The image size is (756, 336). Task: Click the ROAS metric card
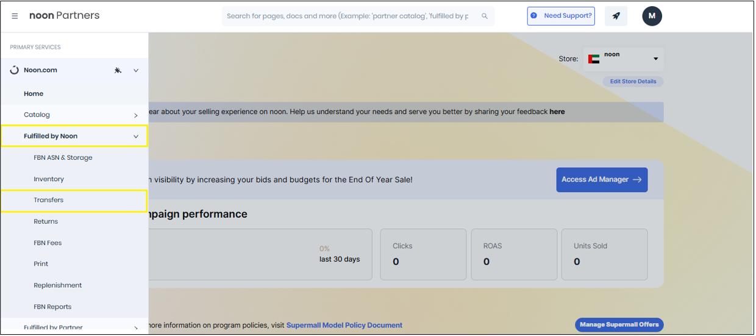(514, 254)
